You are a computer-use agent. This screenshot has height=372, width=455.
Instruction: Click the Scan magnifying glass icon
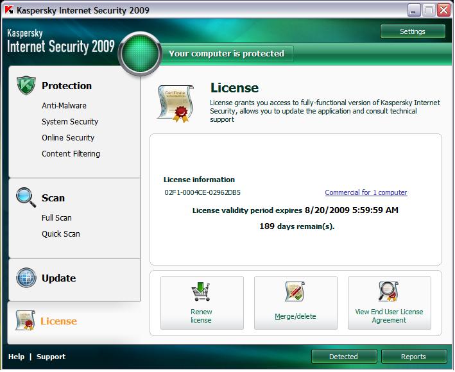pos(26,198)
